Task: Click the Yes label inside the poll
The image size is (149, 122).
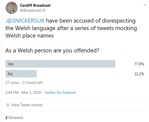Action: (x=10, y=64)
